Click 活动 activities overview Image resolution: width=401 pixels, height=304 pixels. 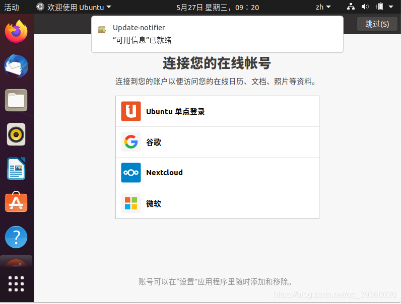[12, 8]
